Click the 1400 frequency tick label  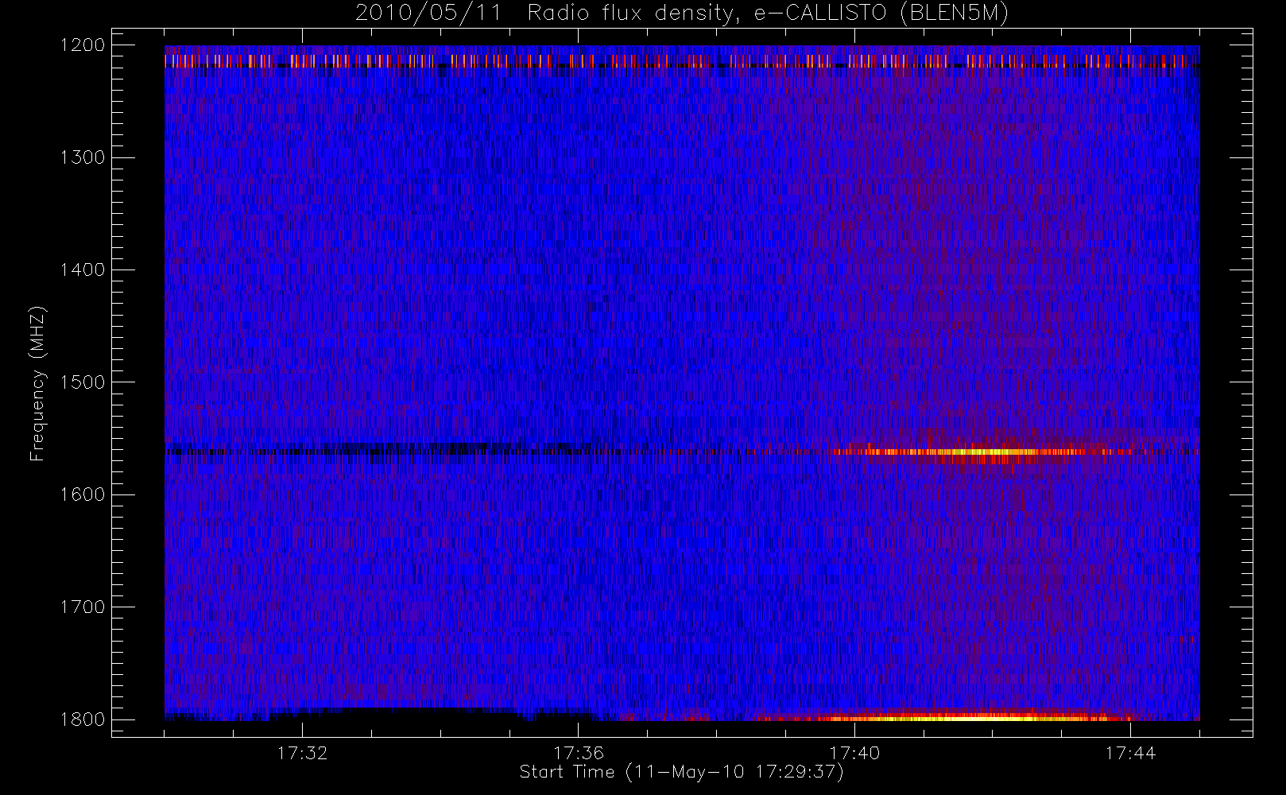pos(83,270)
